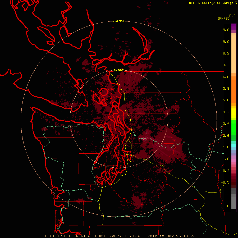Click the 3.4 scale value
The width and height of the screenshot is (238, 238).
pos(226,124)
